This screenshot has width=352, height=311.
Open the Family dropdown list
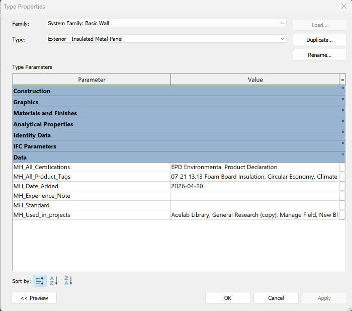(x=282, y=23)
